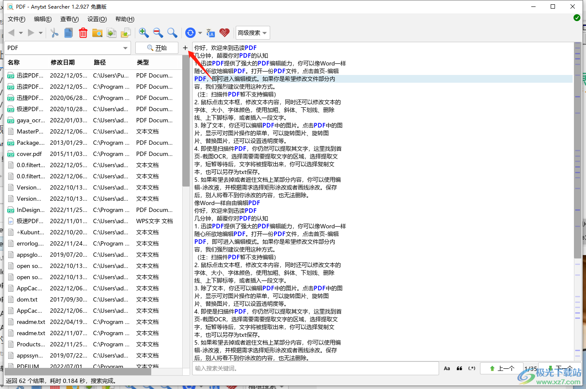Screen dimensions: 586x389
Task: Select the dom.txt file row
Action: (x=93, y=299)
